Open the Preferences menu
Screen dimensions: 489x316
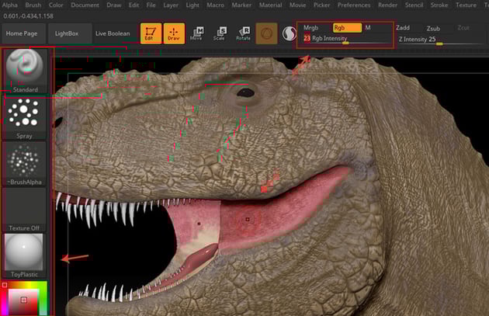click(353, 5)
